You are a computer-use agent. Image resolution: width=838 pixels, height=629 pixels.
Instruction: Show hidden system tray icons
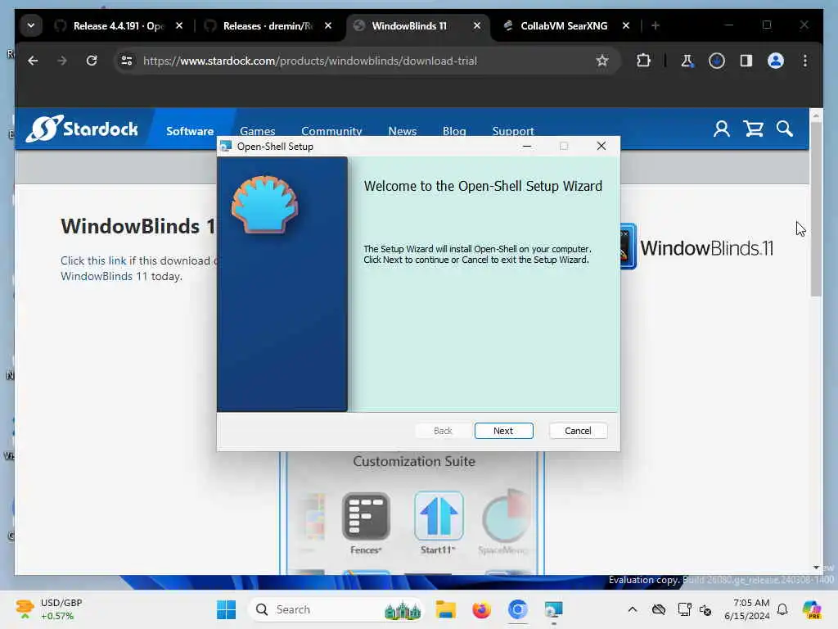(x=633, y=609)
